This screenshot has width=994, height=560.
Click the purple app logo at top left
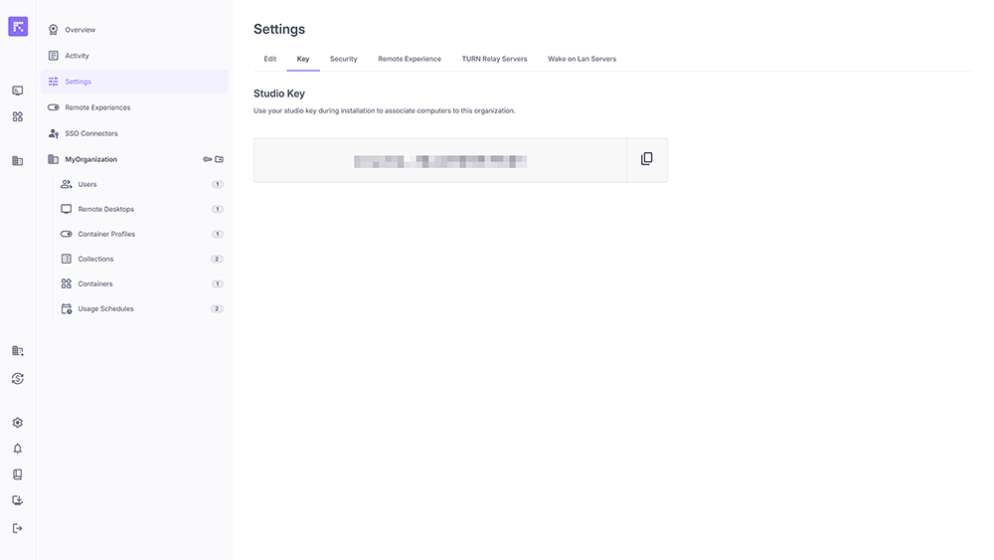[18, 27]
